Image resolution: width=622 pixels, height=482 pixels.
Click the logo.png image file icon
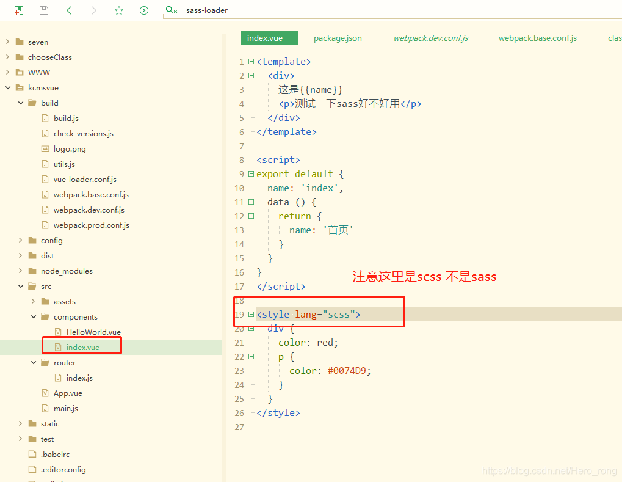pyautogui.click(x=45, y=149)
